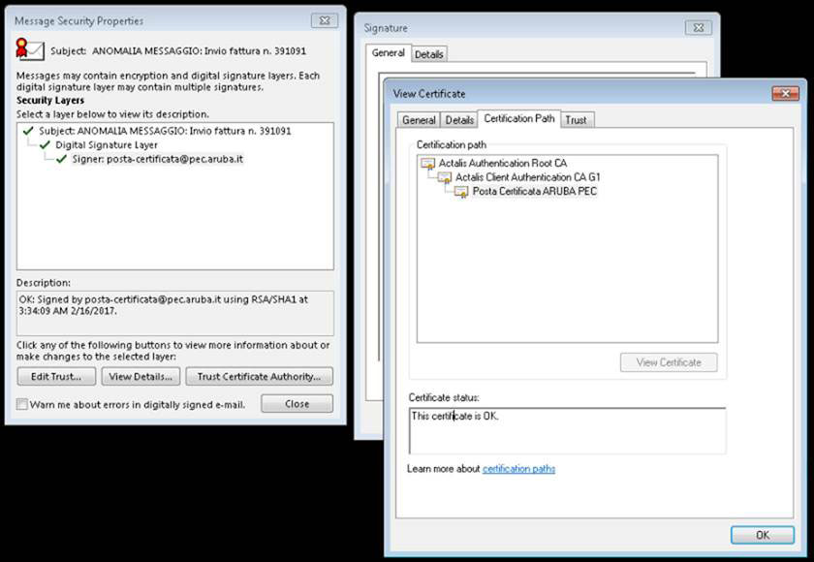Click the 'Security Layers' heading
This screenshot has height=562, width=814.
click(49, 100)
